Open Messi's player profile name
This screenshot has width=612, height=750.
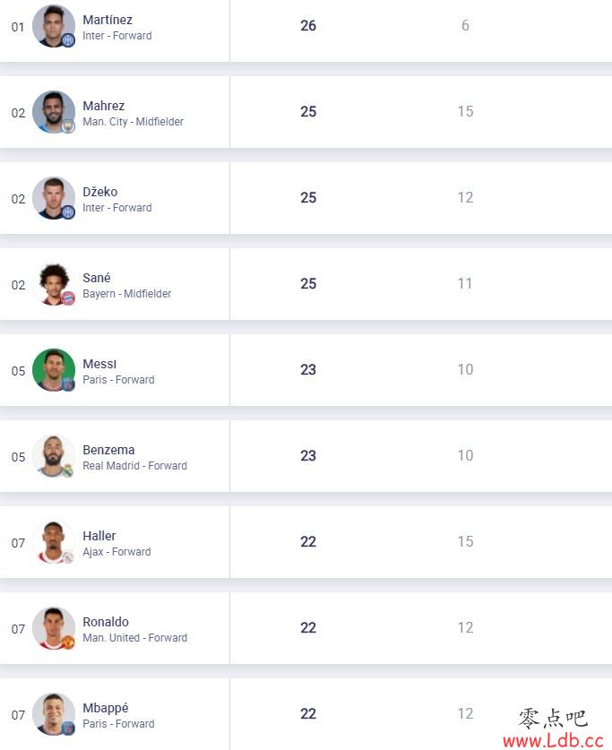tap(99, 364)
